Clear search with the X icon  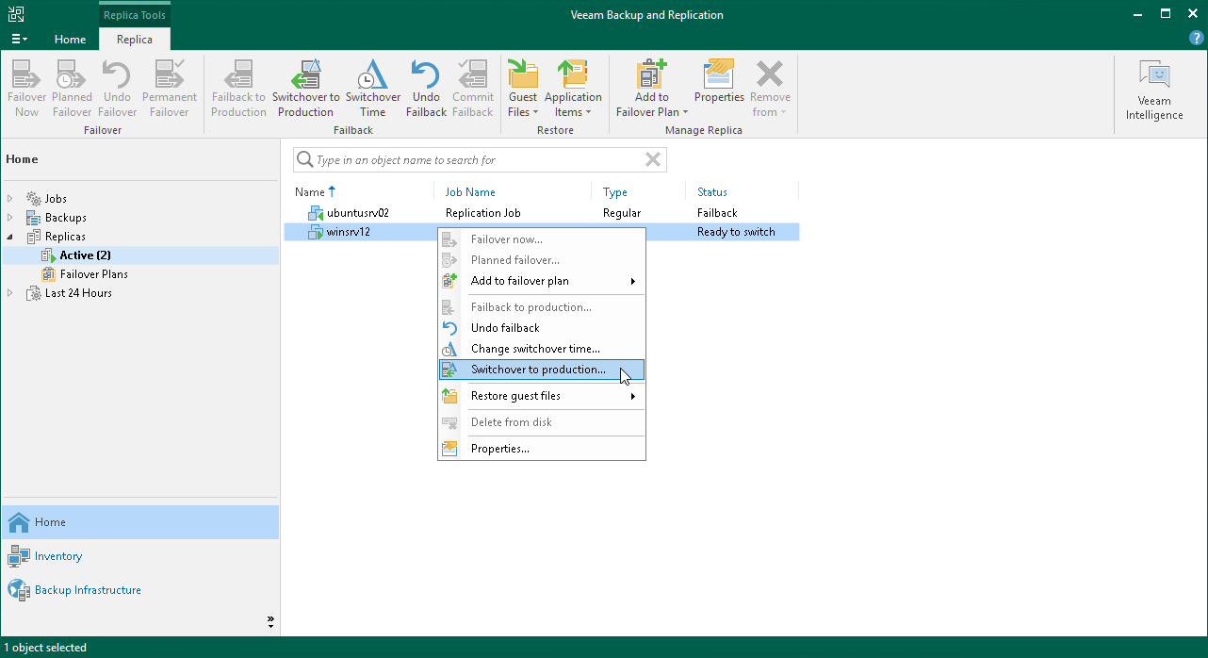(x=652, y=160)
